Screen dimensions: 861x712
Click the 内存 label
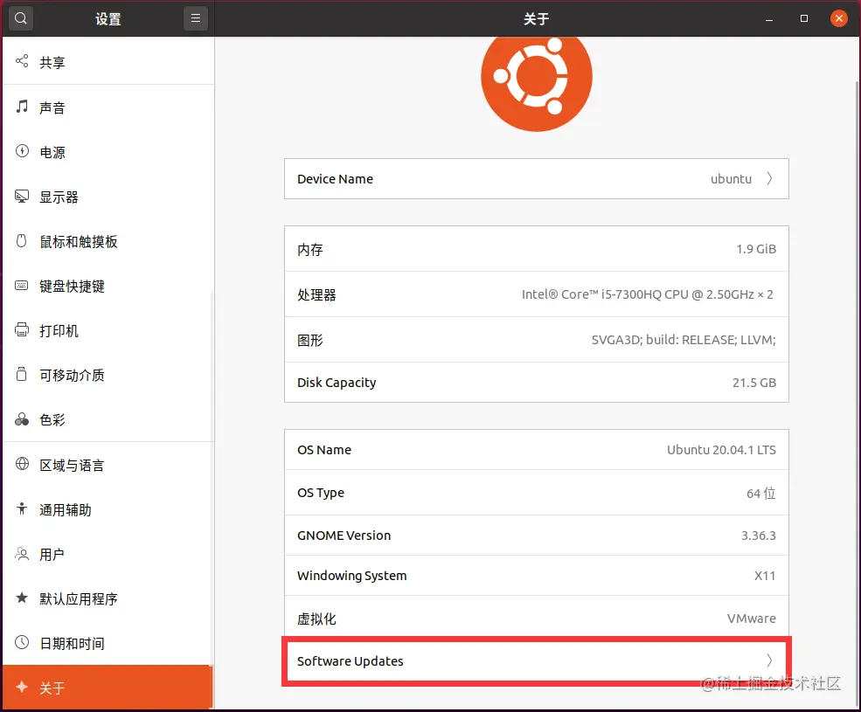[x=310, y=250]
